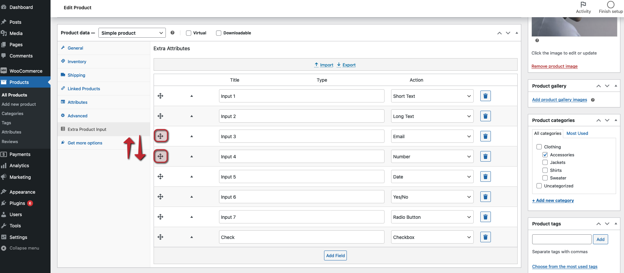The width and height of the screenshot is (624, 273).
Task: Open the Email type dropdown for Input 3
Action: click(x=432, y=136)
